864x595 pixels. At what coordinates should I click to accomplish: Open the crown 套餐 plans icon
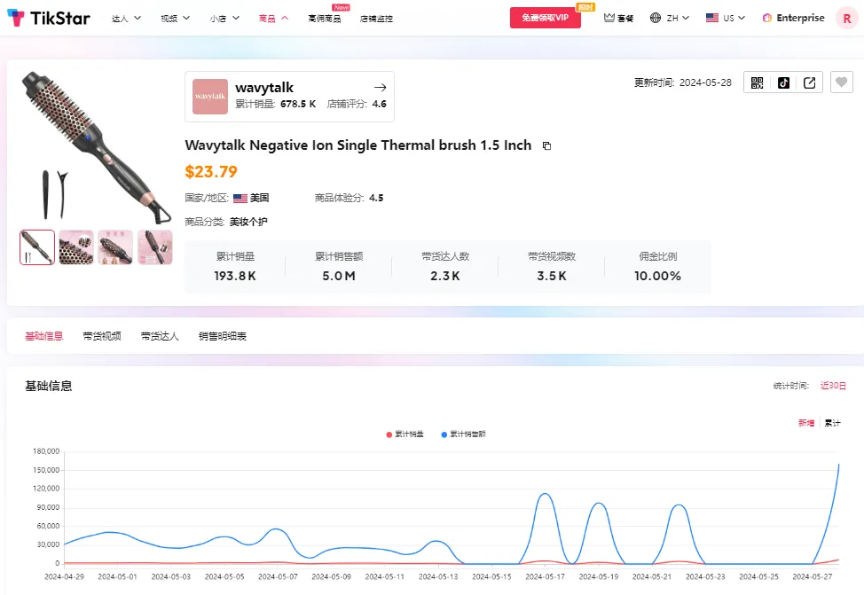click(x=618, y=18)
